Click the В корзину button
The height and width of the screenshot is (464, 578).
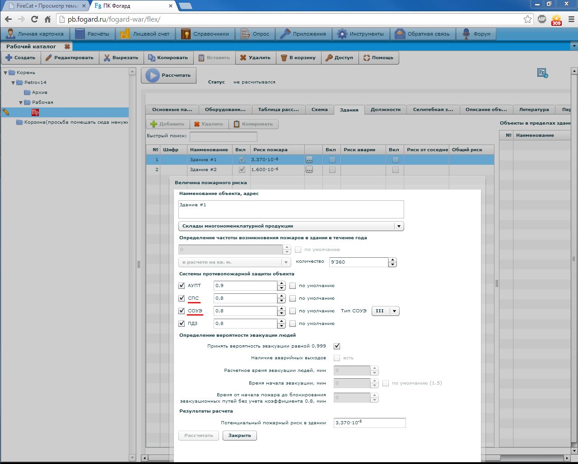click(x=298, y=58)
